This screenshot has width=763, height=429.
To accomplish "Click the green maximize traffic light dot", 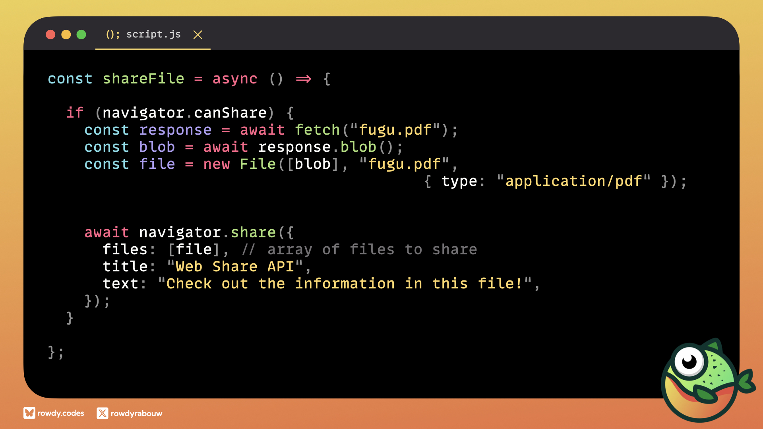I will click(81, 35).
